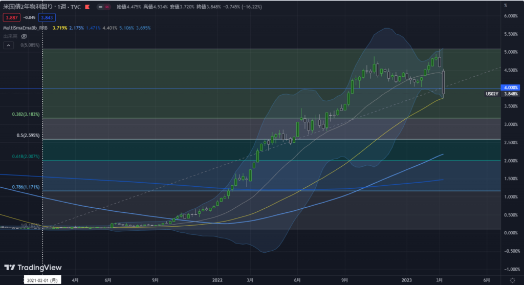This screenshot has width=524, height=285.
Task: Collapse the indicator legend with chevron button
Action: [x=9, y=45]
